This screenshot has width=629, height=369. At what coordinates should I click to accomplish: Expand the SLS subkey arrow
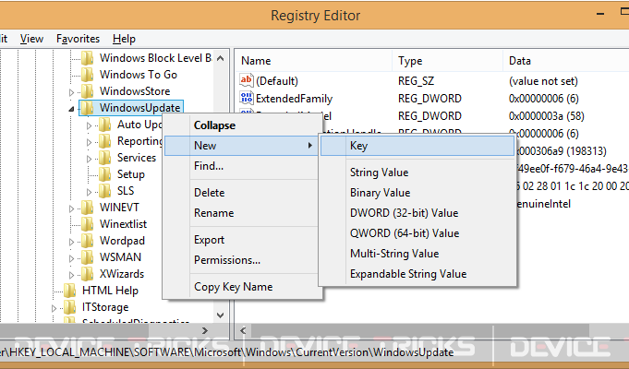[x=89, y=192]
